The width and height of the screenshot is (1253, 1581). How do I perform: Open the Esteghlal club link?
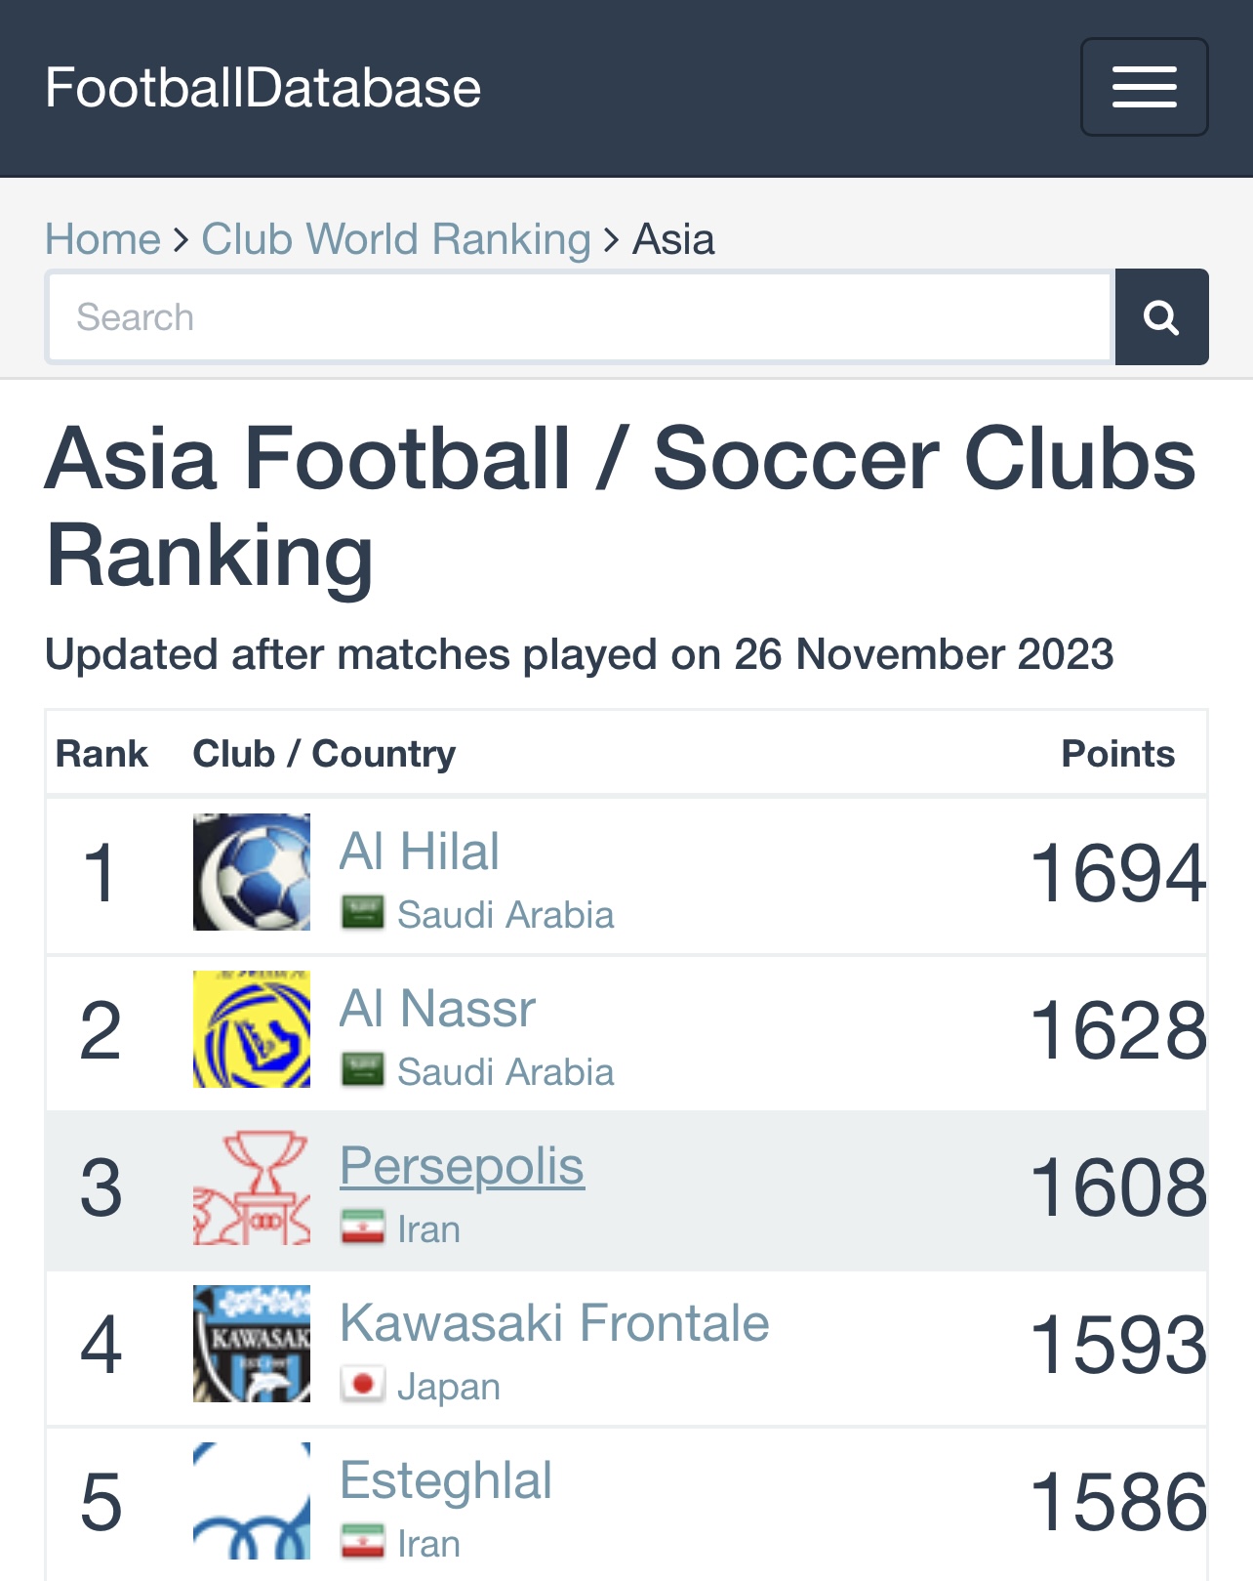coord(446,1480)
